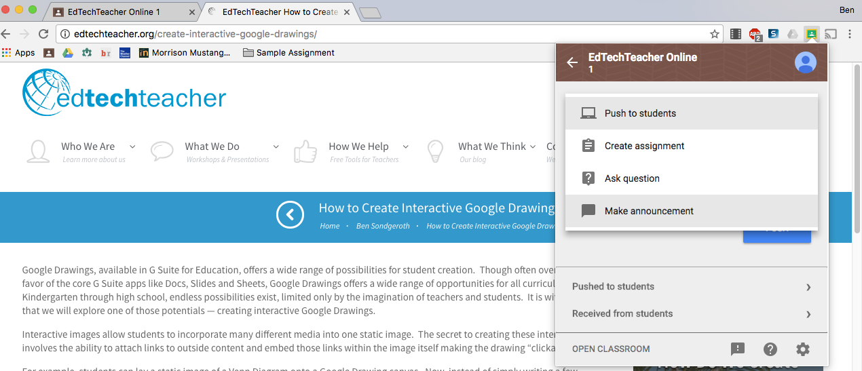Open the 'br' bookmark icon
This screenshot has width=862, height=371.
coord(106,53)
